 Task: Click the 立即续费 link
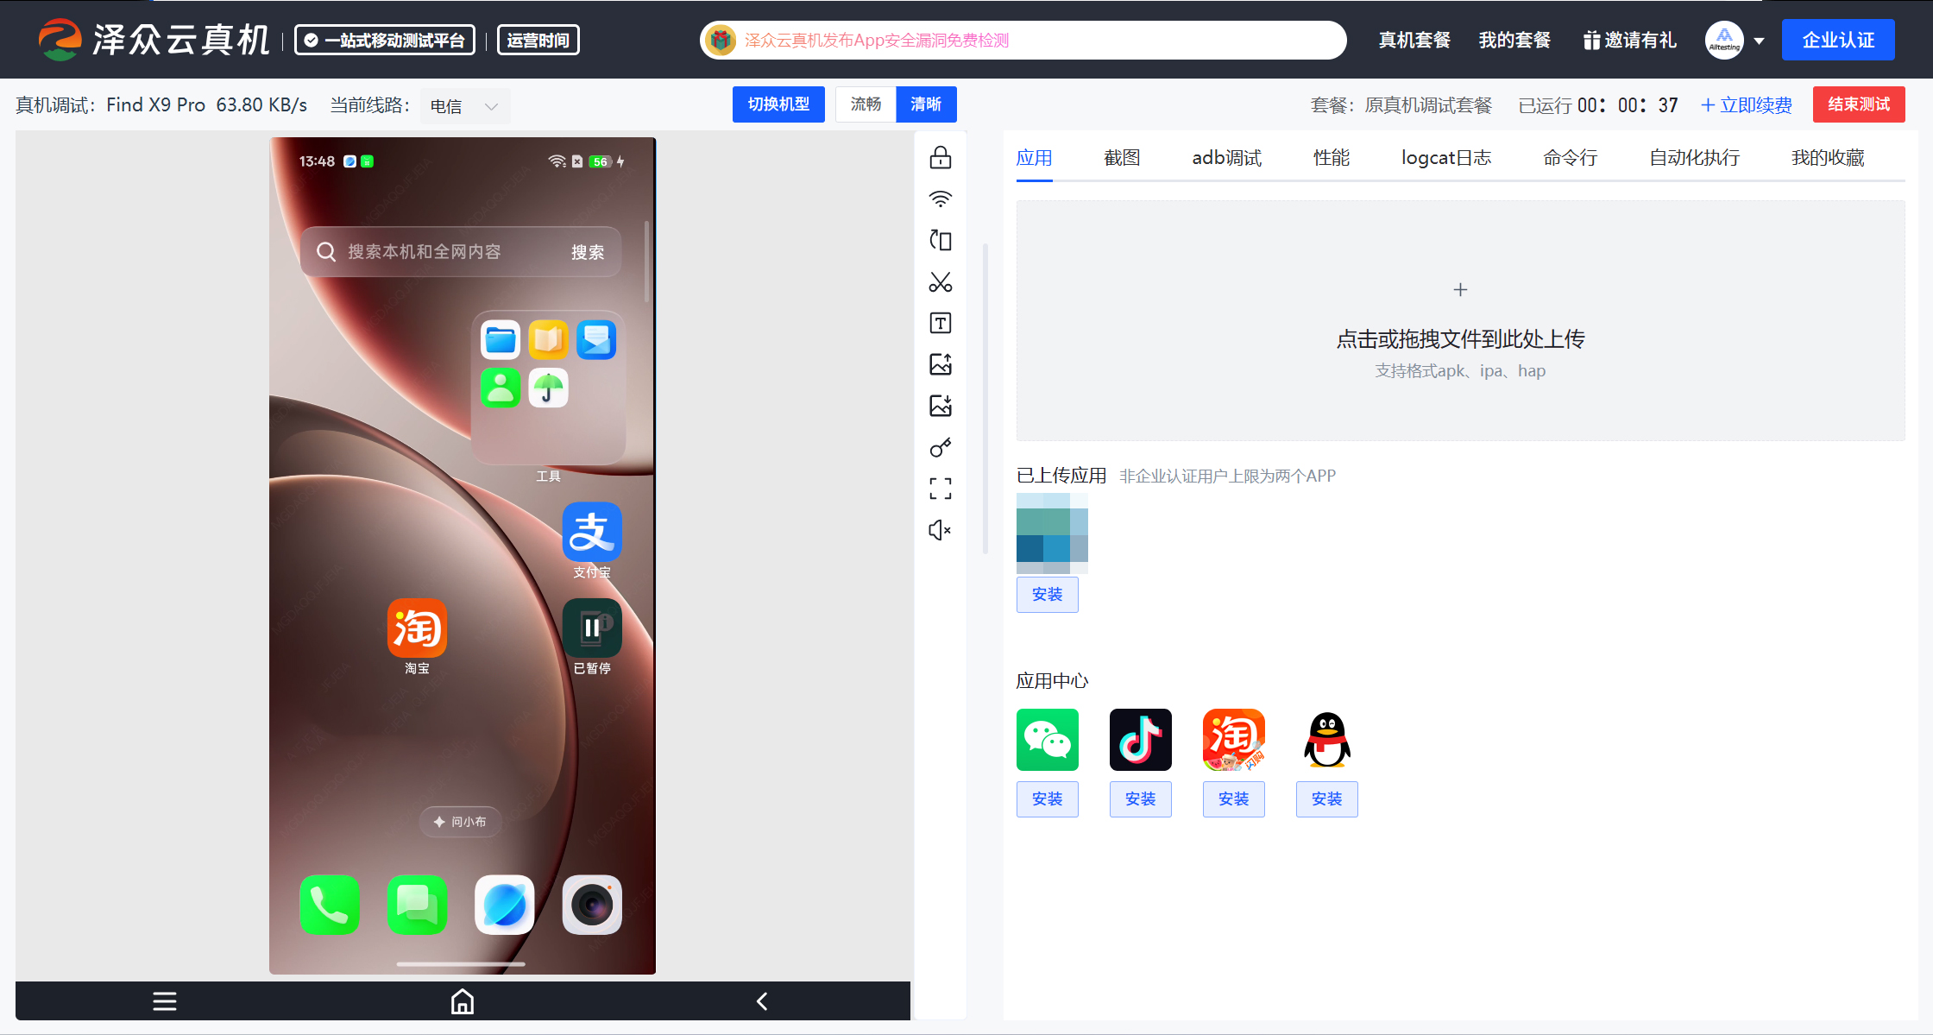(1746, 105)
